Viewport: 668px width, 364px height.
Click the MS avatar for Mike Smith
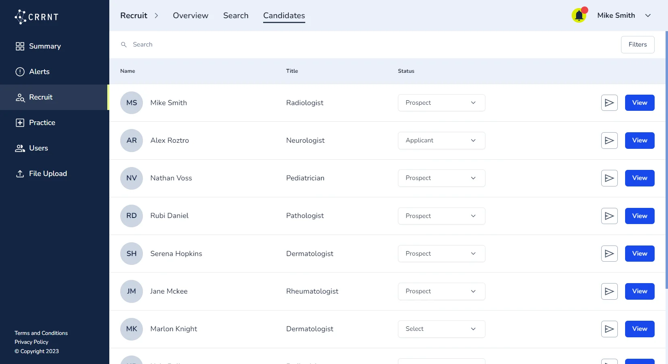tap(132, 103)
